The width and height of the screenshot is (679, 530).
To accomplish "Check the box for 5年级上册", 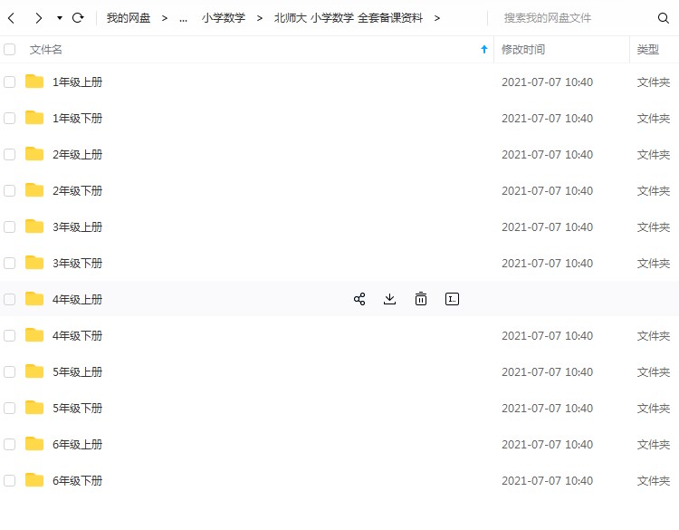I will point(10,371).
